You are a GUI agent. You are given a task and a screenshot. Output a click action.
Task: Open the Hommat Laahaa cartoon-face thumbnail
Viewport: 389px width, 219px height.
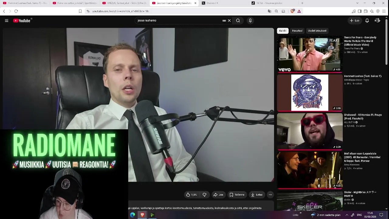pyautogui.click(x=310, y=93)
